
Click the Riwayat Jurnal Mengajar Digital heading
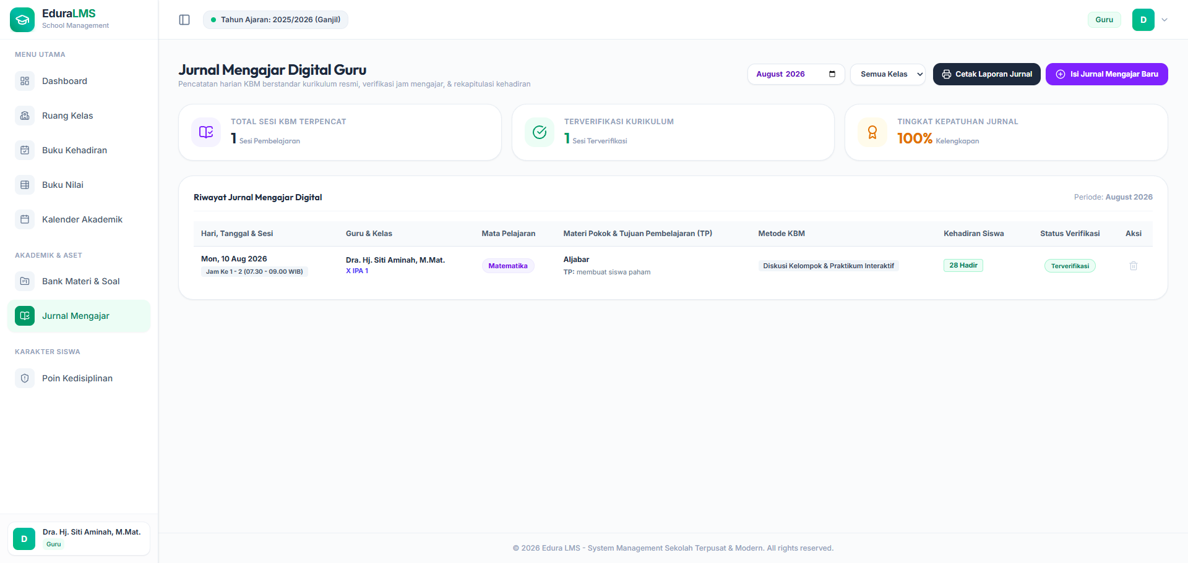tap(258, 197)
